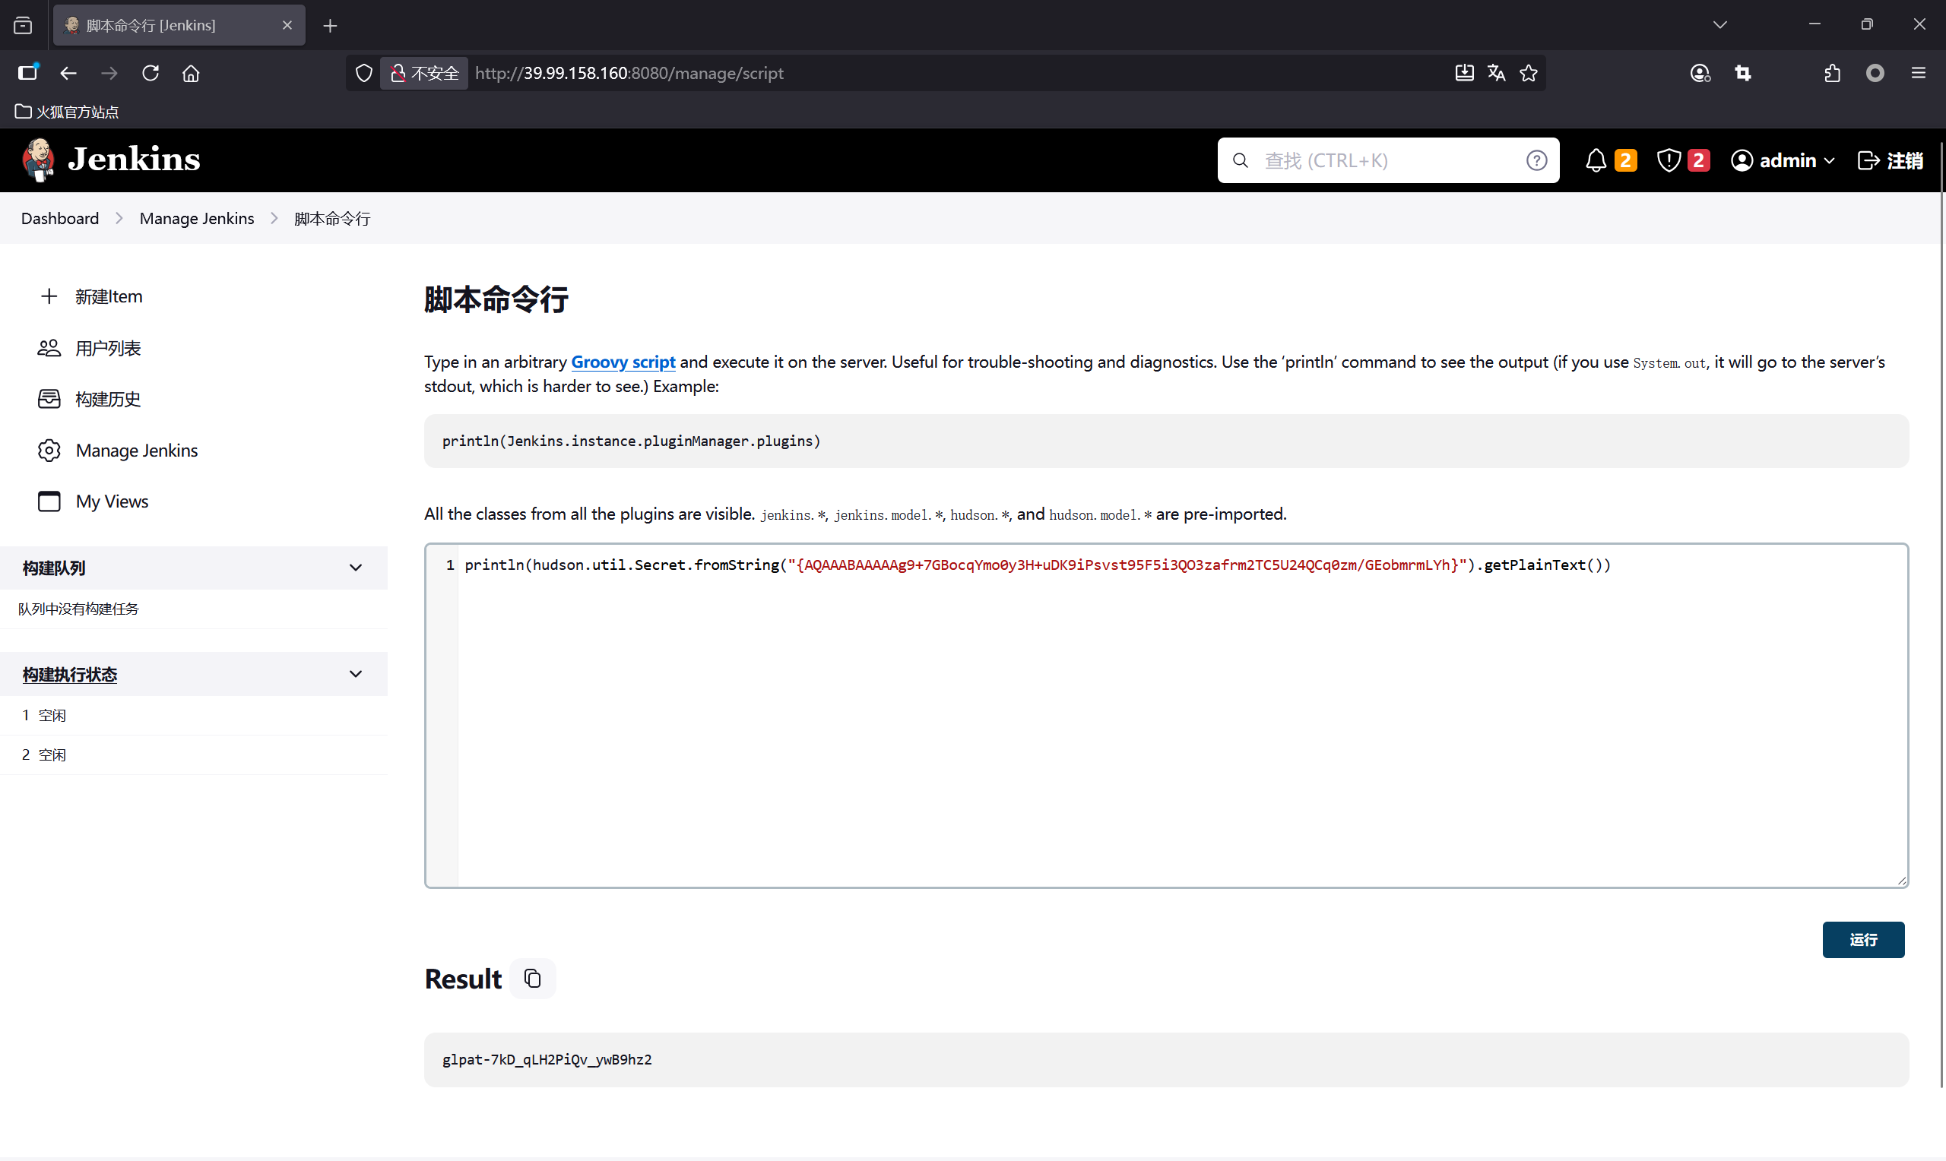Viewport: 1946px width, 1161px height.
Task: Open 新建Item in sidebar
Action: coord(109,296)
